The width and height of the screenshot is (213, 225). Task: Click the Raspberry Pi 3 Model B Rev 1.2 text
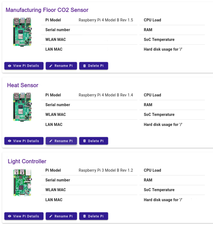pos(106,170)
